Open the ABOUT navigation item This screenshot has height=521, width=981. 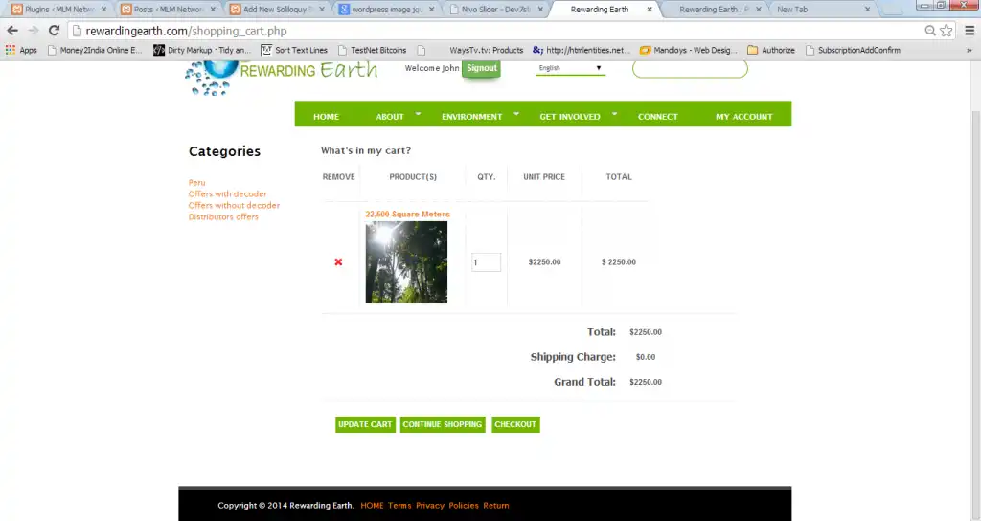(x=390, y=116)
